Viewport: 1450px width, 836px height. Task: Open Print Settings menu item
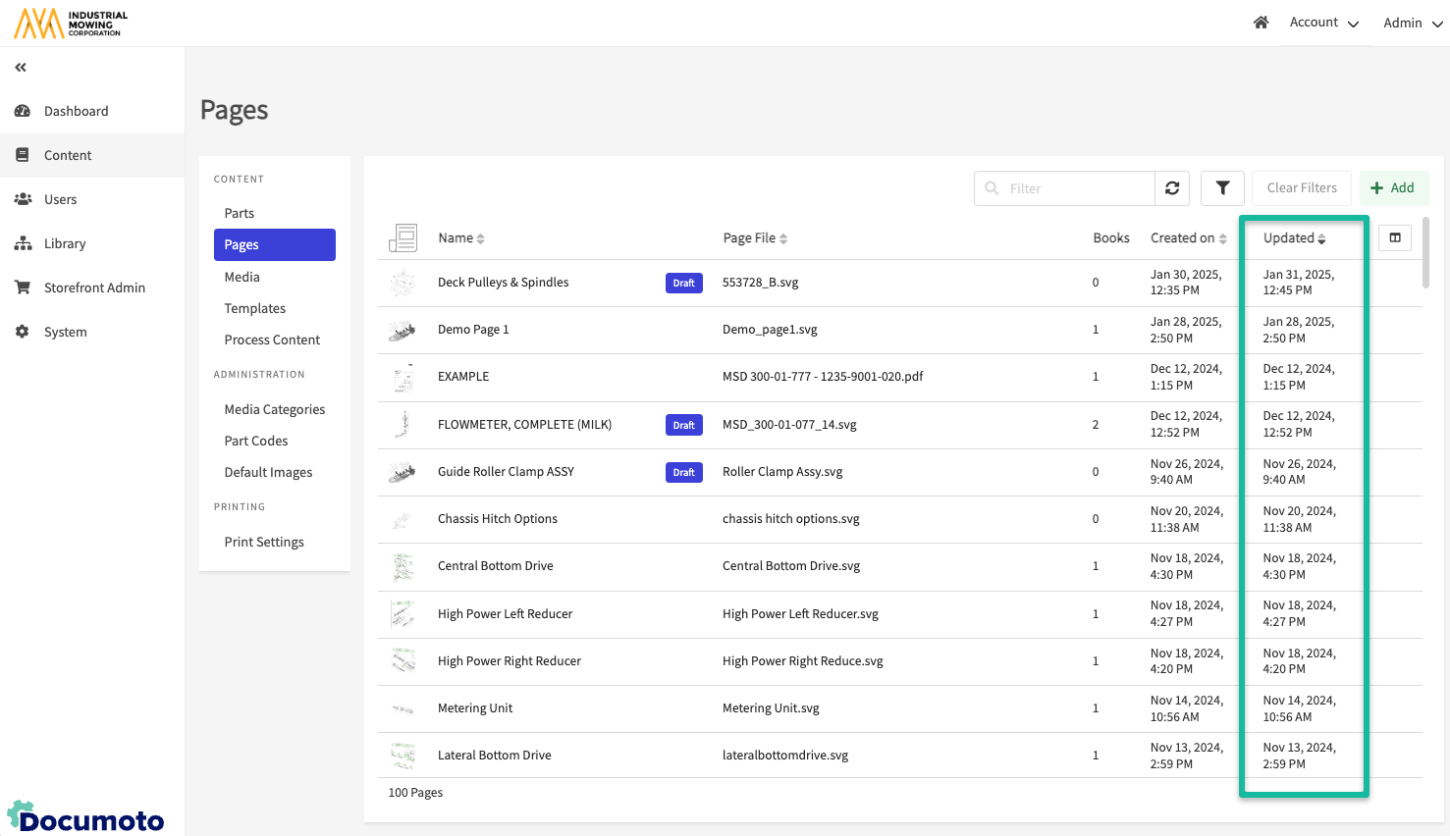(264, 542)
